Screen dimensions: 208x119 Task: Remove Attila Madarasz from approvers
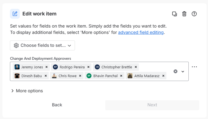[x=163, y=76]
